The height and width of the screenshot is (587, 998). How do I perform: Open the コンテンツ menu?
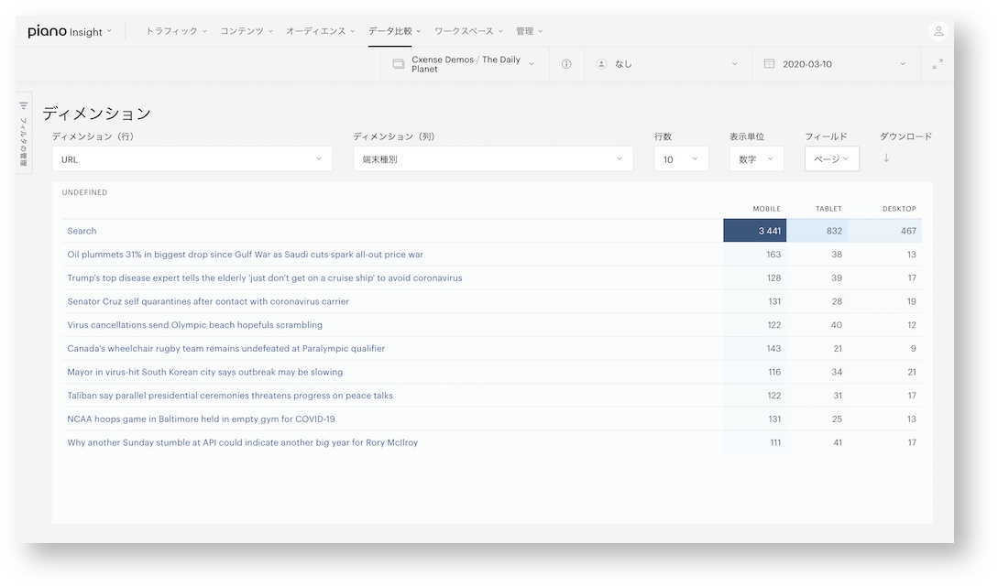tap(247, 31)
